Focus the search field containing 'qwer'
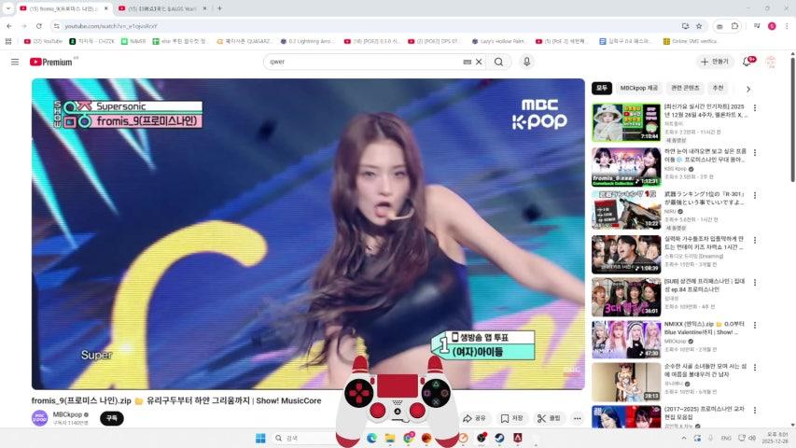The width and height of the screenshot is (796, 448). tap(365, 62)
